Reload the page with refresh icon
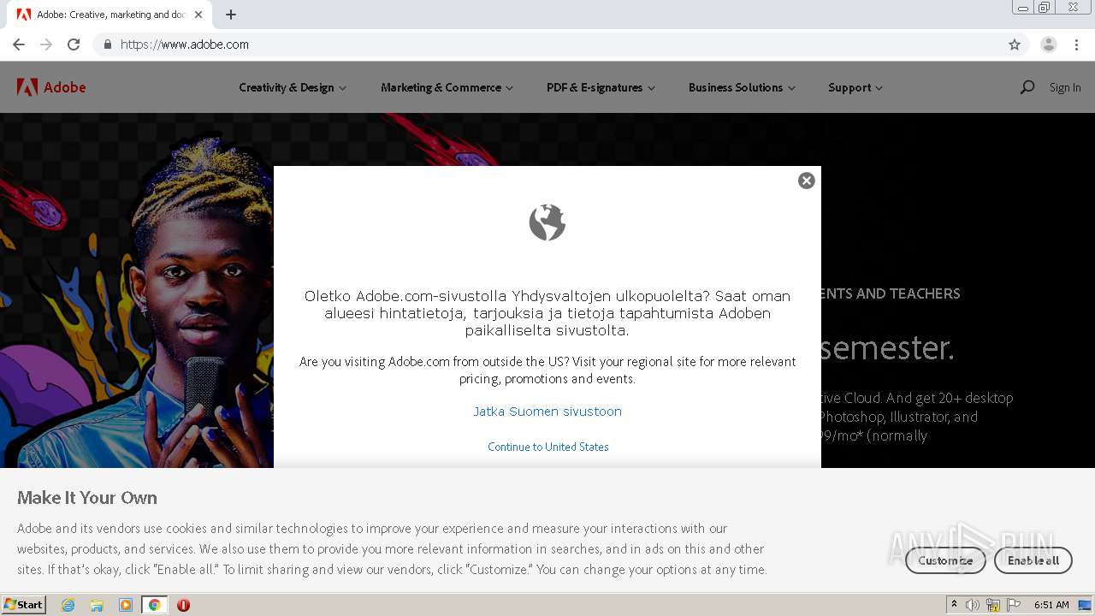 click(x=74, y=44)
